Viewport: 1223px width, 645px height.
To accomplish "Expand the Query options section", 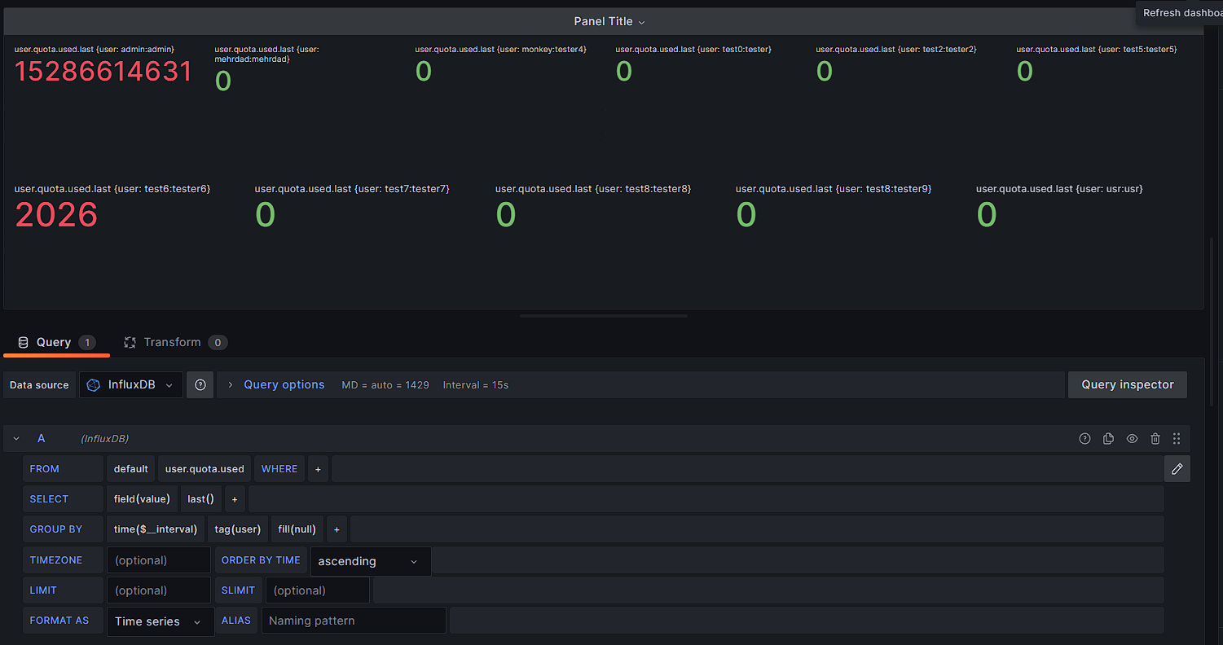I will tap(284, 385).
